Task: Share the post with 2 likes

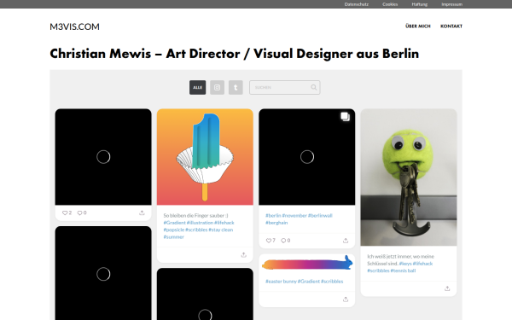Action: pos(142,212)
